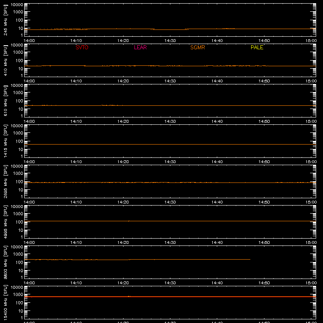Click 14:30 time label below 1415 MHz plot

(x=170, y=162)
